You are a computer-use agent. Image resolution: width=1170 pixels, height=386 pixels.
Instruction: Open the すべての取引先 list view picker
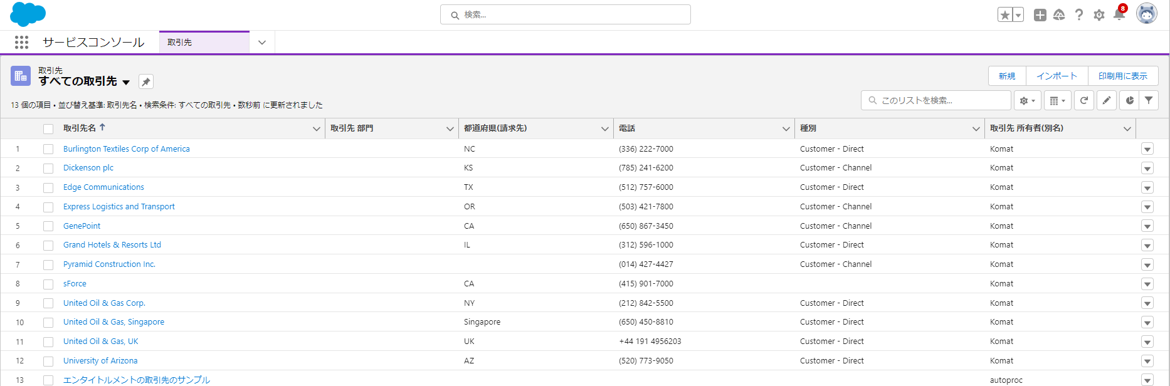pyautogui.click(x=126, y=82)
